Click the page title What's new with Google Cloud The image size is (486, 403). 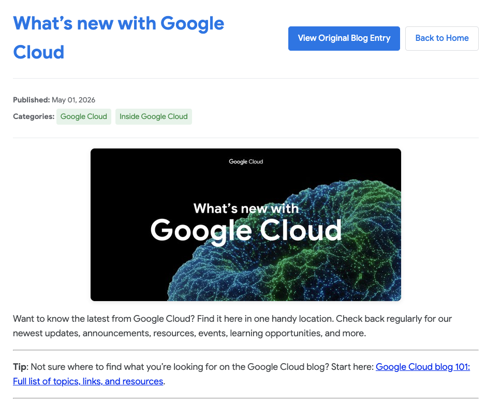[119, 37]
